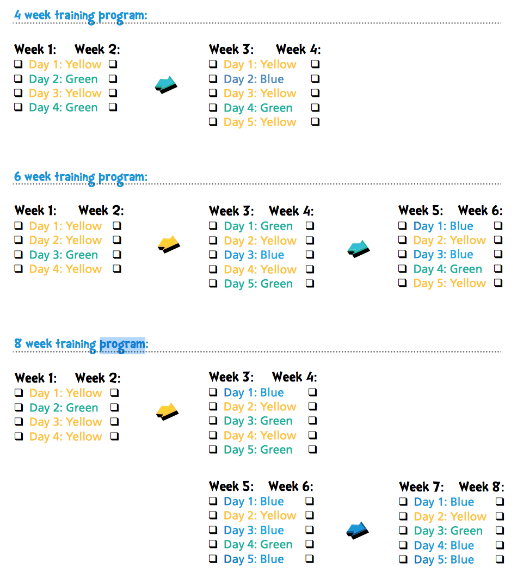
Task: Click "Day 5: Yellow" text in 4-week program
Action: (260, 122)
